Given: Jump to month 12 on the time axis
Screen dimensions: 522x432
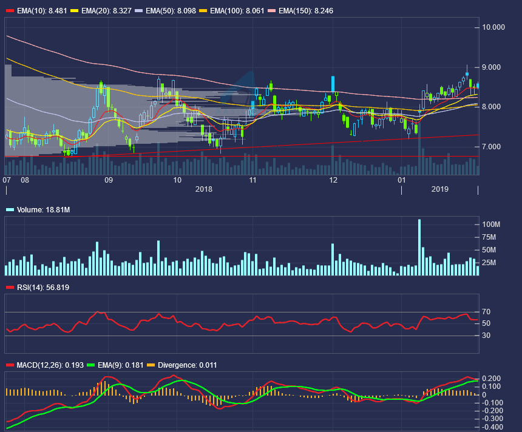Looking at the screenshot, I should click(333, 180).
